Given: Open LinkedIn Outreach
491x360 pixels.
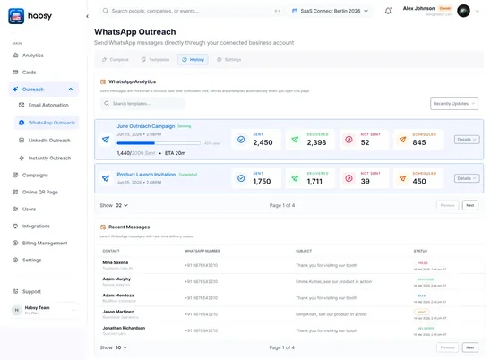Looking at the screenshot, I should pos(49,141).
